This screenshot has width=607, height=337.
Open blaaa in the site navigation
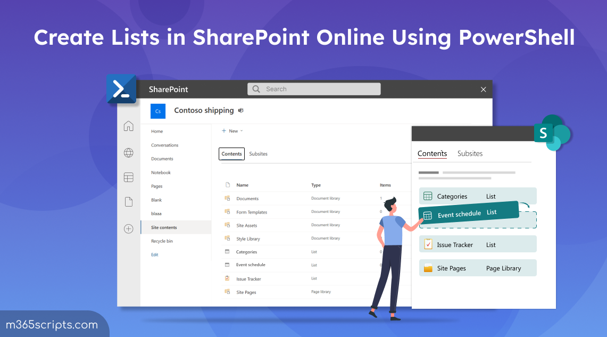click(156, 213)
